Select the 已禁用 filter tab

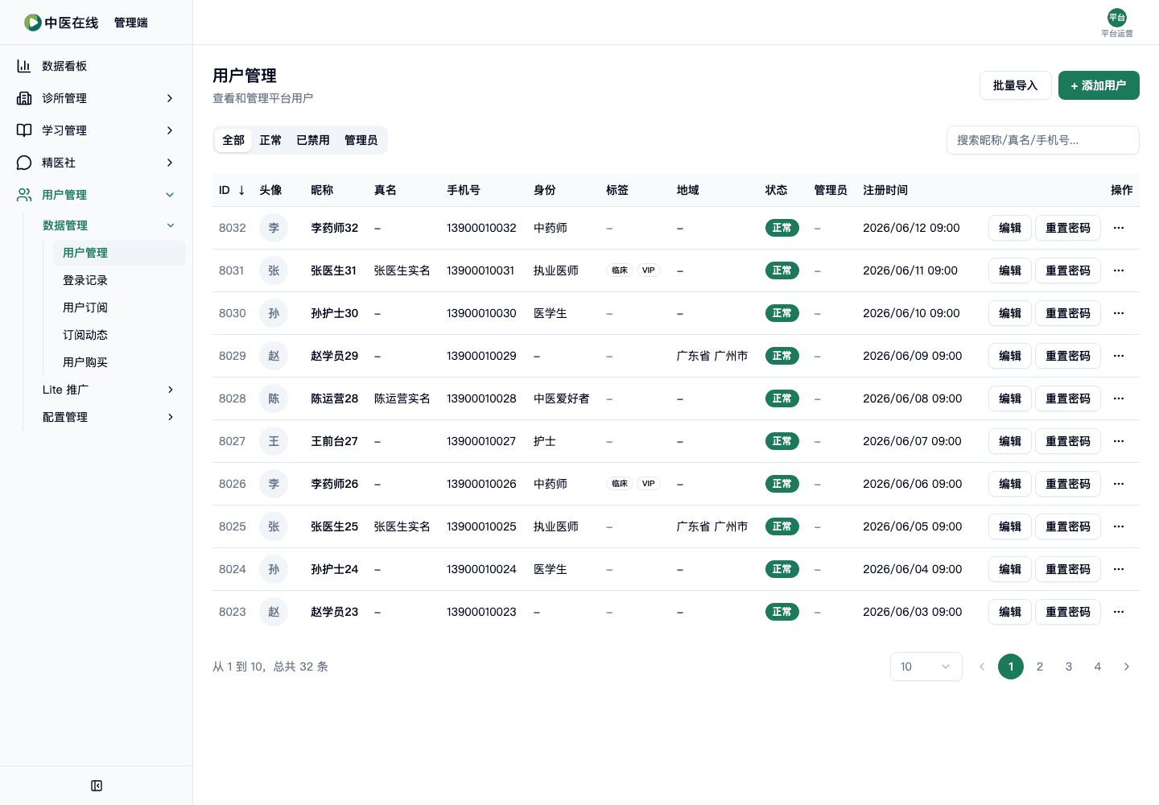313,140
